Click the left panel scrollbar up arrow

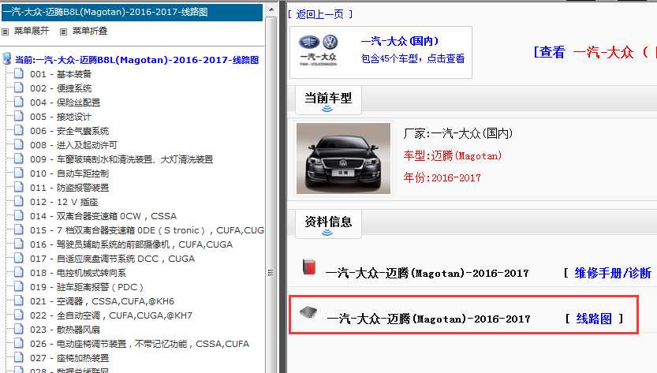(271, 9)
